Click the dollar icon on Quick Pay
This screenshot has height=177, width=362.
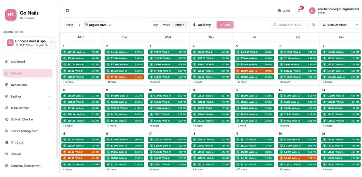(x=194, y=25)
